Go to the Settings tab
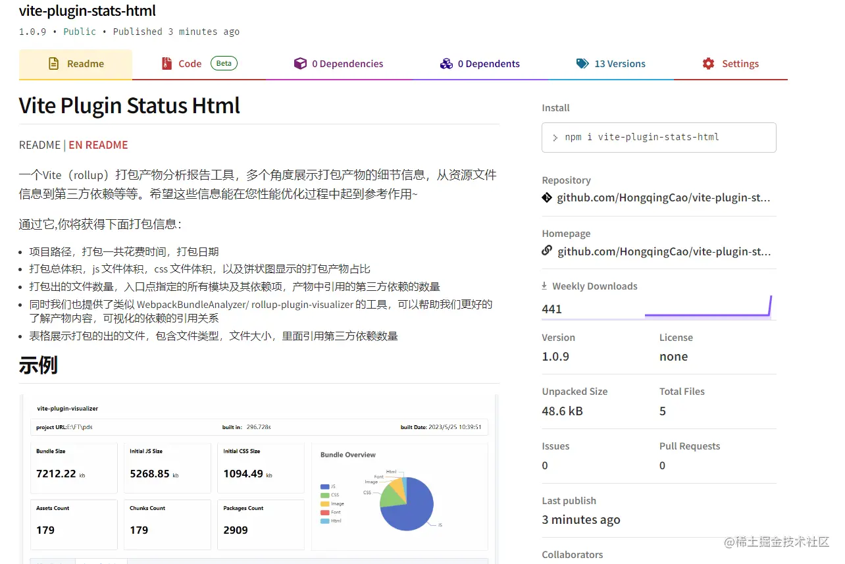The image size is (845, 564). click(730, 64)
